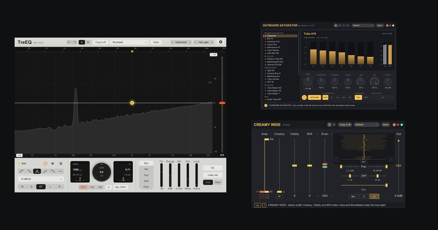Select ECO harmonics in Outboard Saturator
This screenshot has width=438, height=230.
(366, 97)
